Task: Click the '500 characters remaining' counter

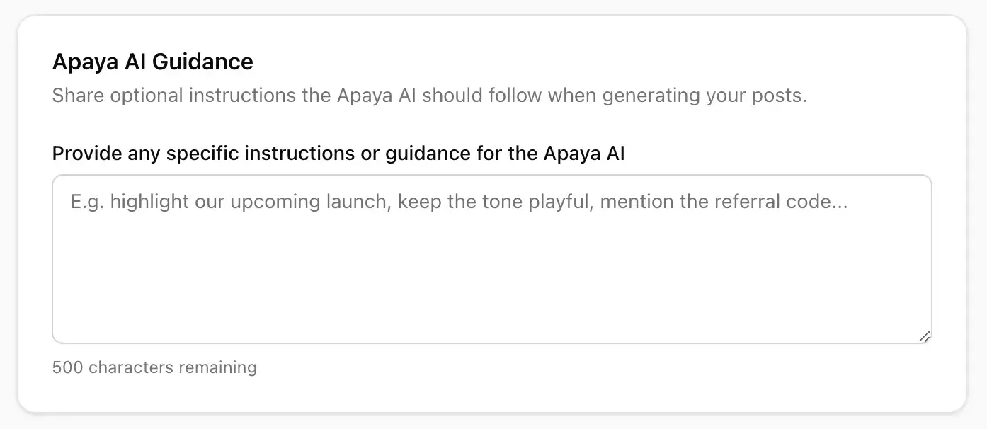Action: point(154,367)
